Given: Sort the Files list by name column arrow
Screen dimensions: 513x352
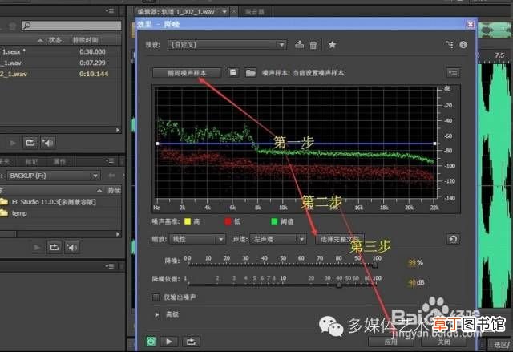Looking at the screenshot, I should coord(40,40).
